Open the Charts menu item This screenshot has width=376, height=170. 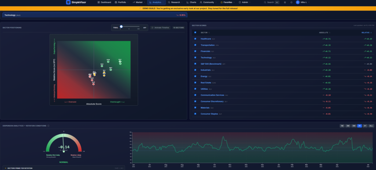tap(191, 2)
